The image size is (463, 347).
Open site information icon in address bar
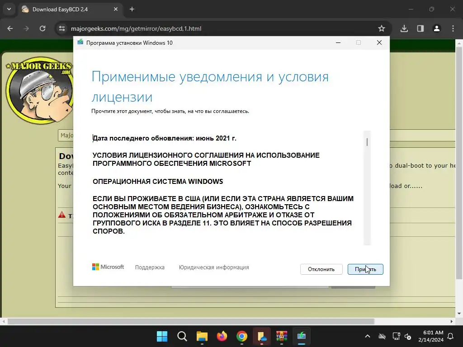pyautogui.click(x=62, y=28)
